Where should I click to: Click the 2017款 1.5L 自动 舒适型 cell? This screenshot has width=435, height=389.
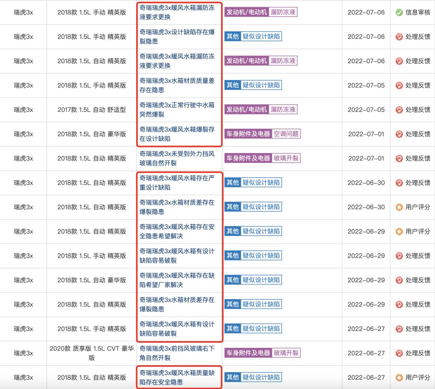[91, 109]
